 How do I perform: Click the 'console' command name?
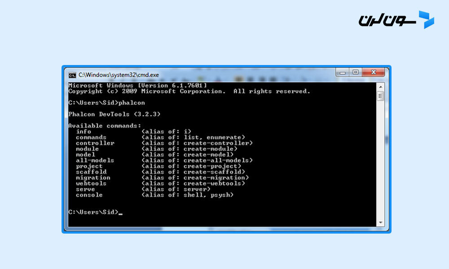(89, 195)
